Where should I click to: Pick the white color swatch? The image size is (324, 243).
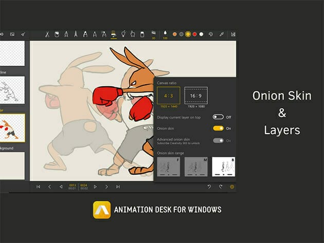[x=201, y=34]
